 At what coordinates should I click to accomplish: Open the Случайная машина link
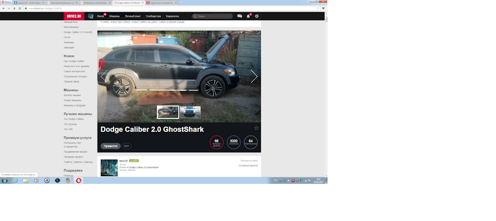pyautogui.click(x=248, y=165)
